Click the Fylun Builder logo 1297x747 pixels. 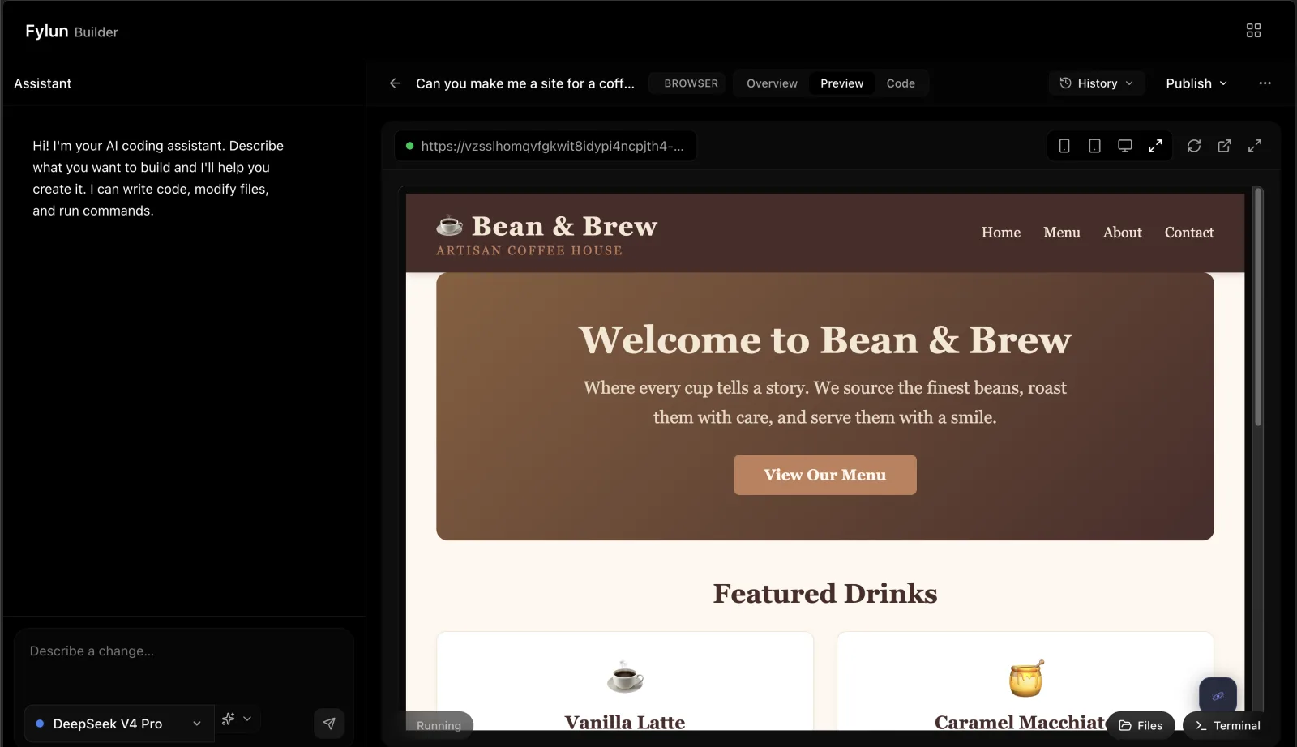click(71, 32)
